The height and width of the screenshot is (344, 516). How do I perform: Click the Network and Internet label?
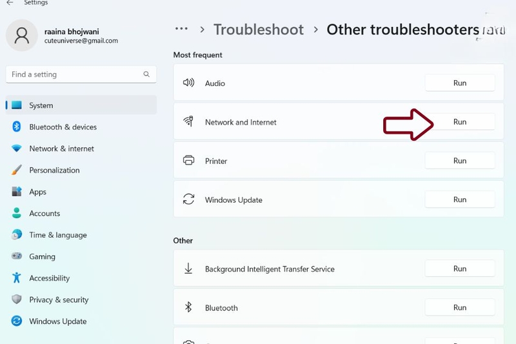coord(241,122)
